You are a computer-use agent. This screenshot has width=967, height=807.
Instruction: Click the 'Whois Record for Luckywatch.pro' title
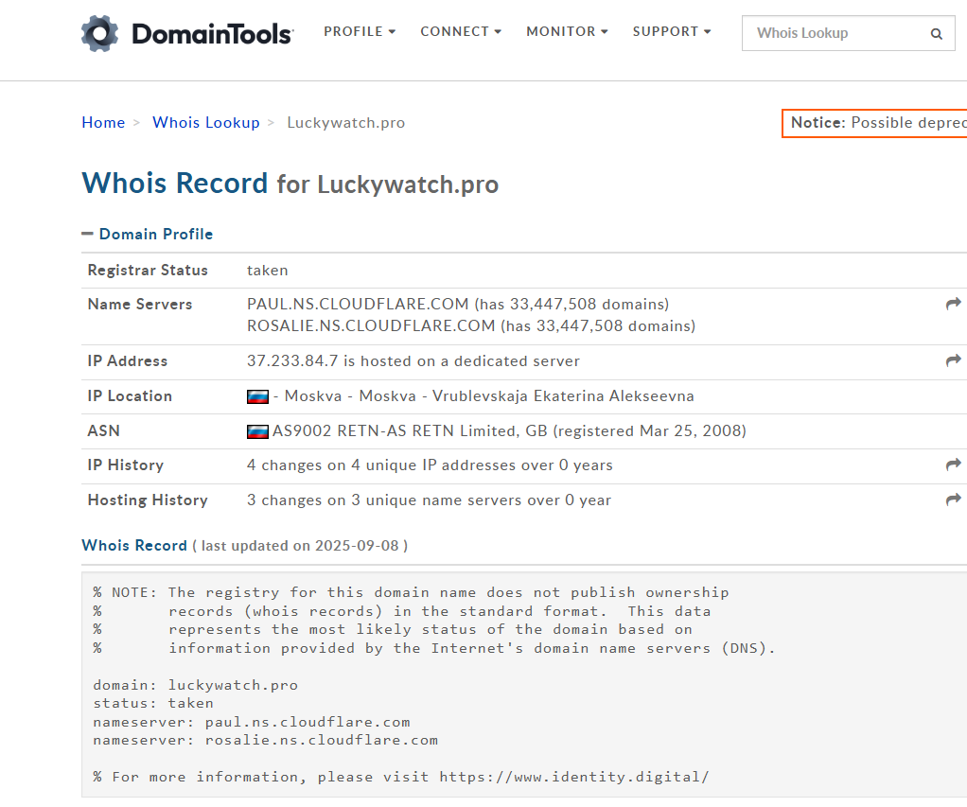290,184
